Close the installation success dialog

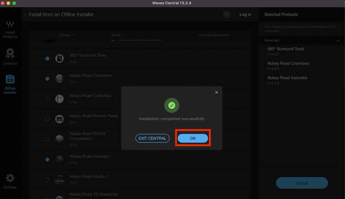216,92
